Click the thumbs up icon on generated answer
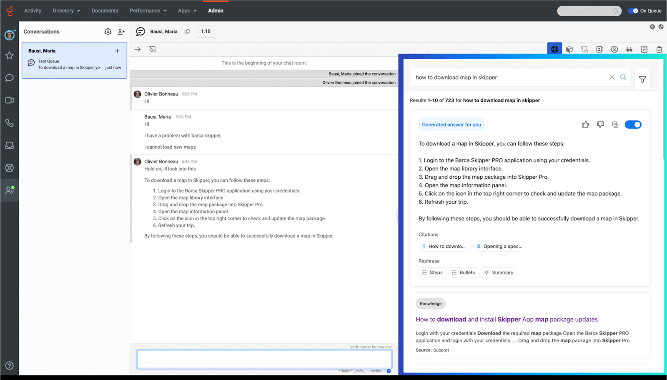The image size is (667, 380). [585, 125]
